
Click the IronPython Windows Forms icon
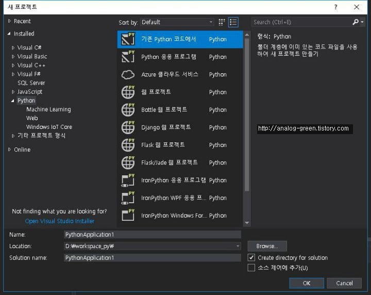pos(128,216)
